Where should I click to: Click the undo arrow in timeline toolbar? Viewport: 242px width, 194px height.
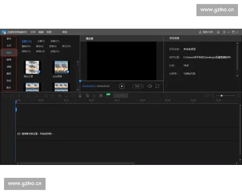point(5,96)
